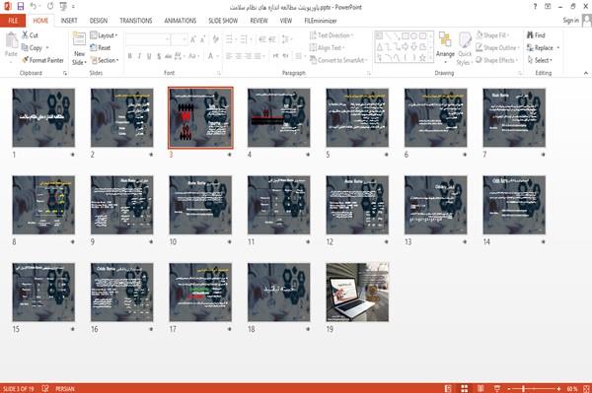The height and width of the screenshot is (393, 592).
Task: Switch to Slide Sorter view in status bar
Action: click(465, 388)
